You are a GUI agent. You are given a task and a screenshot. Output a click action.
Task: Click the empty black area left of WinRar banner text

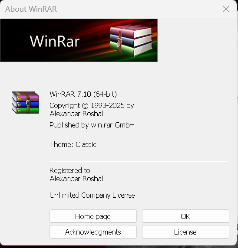pos(15,40)
